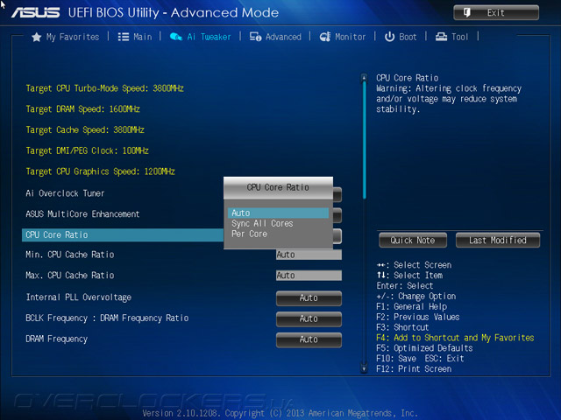Image resolution: width=561 pixels, height=420 pixels.
Task: Click the Ai Tweaker icon
Action: (176, 37)
